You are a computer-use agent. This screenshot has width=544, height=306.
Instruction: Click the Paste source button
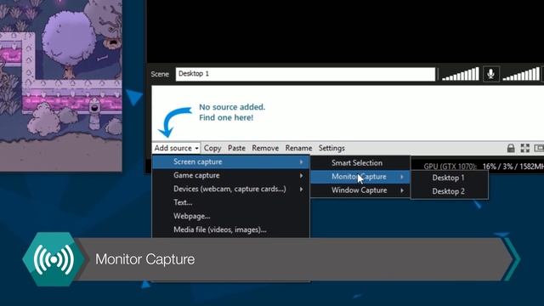tap(236, 148)
